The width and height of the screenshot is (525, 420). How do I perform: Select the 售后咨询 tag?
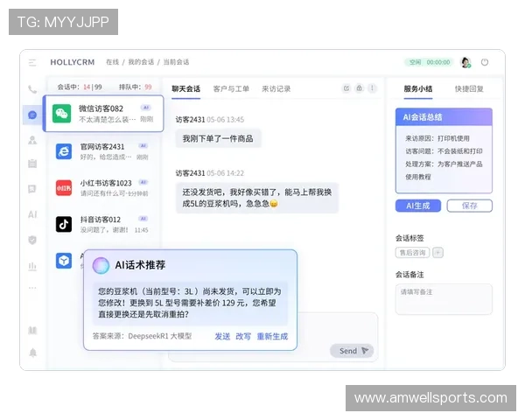tap(412, 253)
